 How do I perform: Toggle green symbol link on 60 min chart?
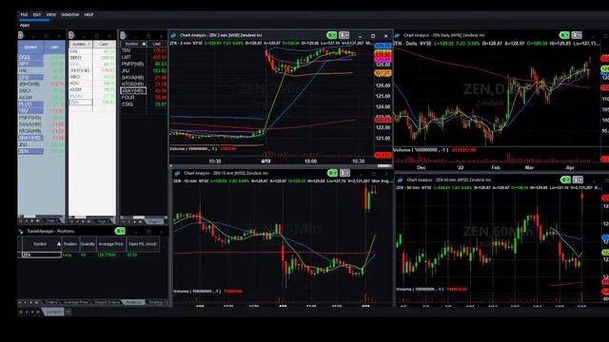click(x=565, y=180)
